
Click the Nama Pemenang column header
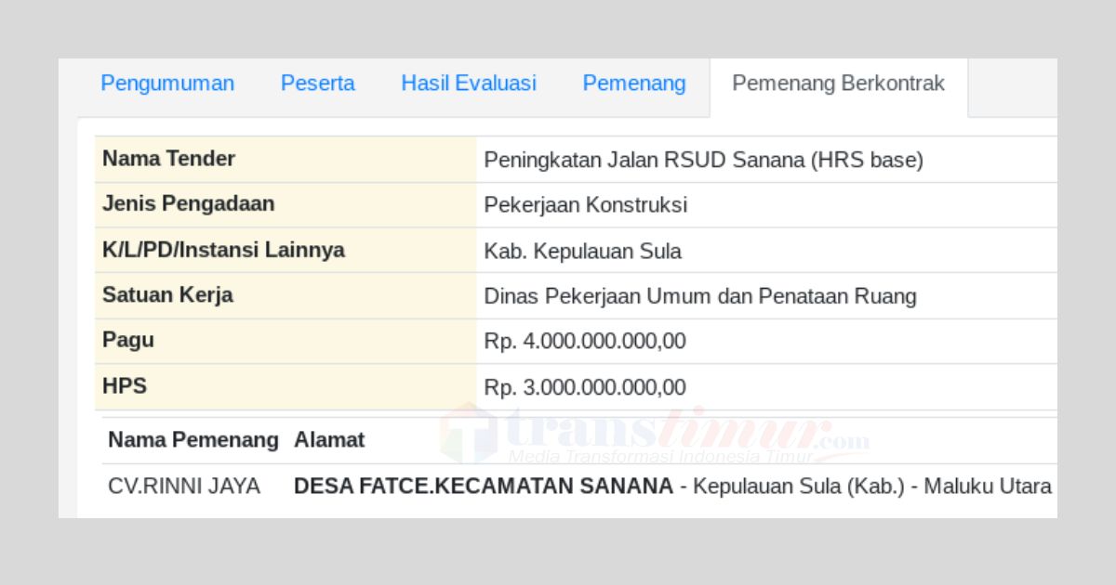(x=193, y=440)
